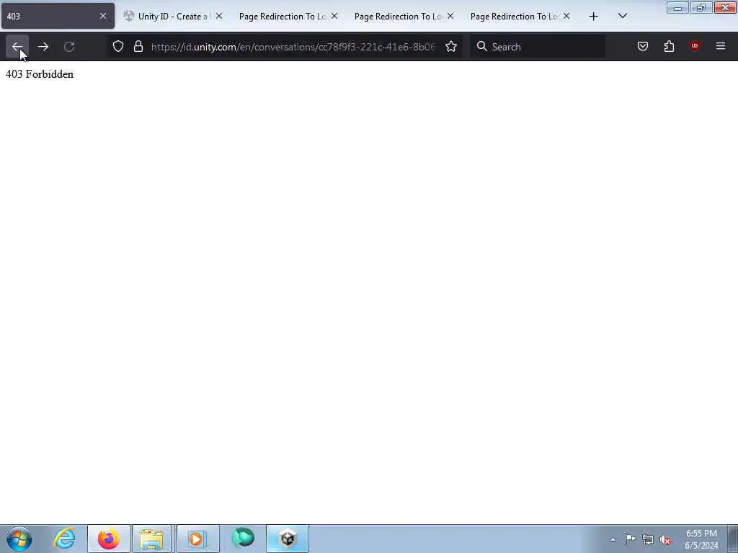Viewport: 738px width, 553px height.
Task: Switch to first Page Redirection tab
Action: pos(283,16)
